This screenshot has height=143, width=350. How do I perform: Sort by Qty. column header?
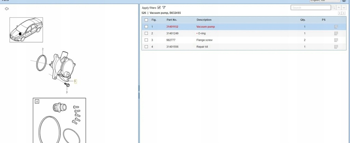[303, 20]
